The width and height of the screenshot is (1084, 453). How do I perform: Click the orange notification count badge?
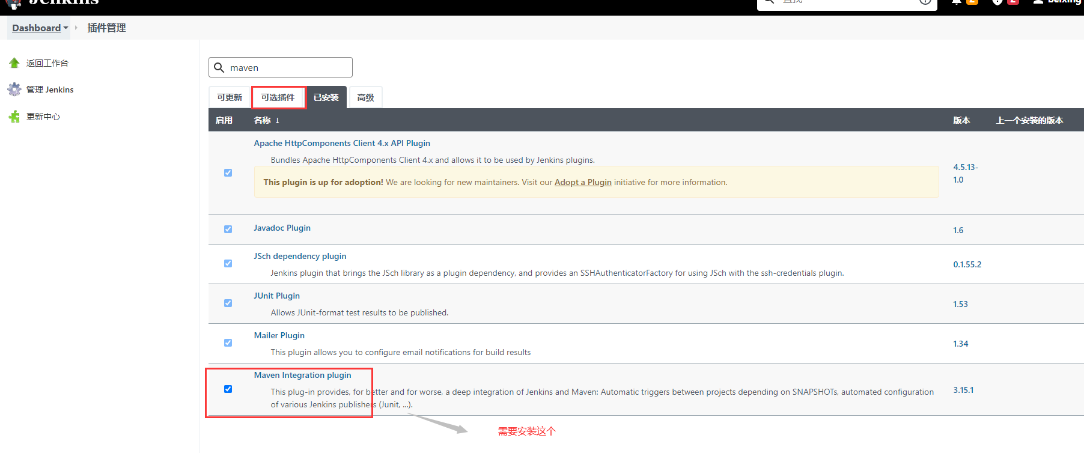coord(972,2)
